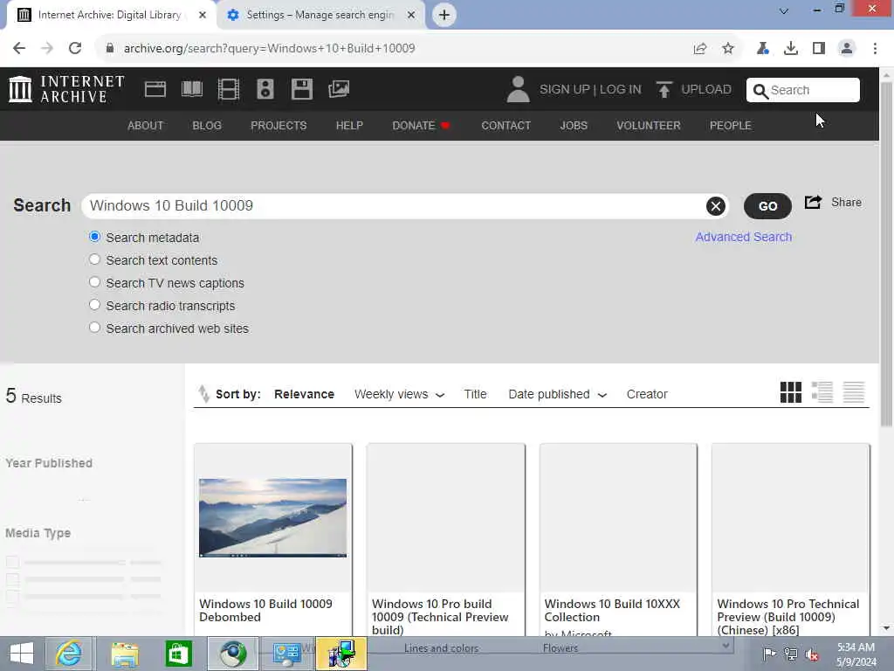Sort results by Creator

tap(647, 394)
